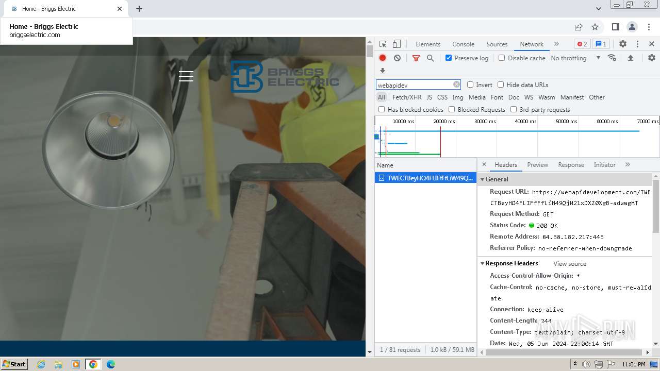Image resolution: width=660 pixels, height=371 pixels.
Task: Filter requests by Fetch/XHR
Action: click(407, 97)
